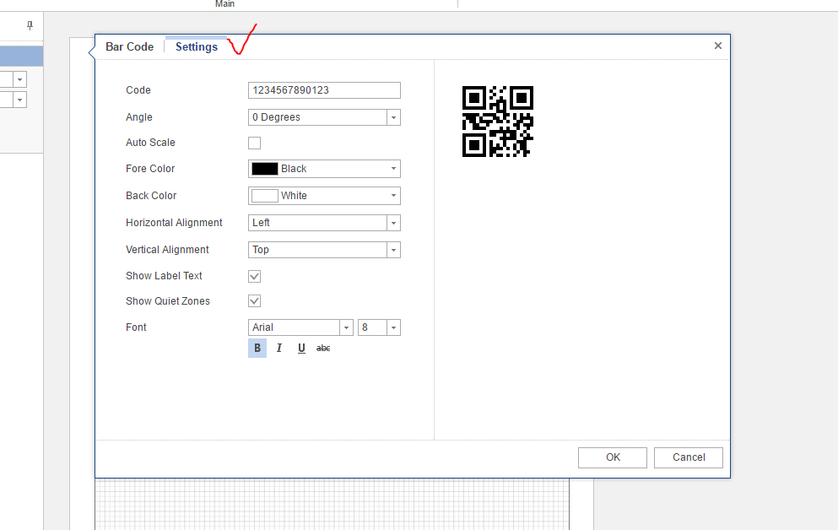Screen dimensions: 838x530
Task: Click the QR code preview image
Action: coord(498,122)
